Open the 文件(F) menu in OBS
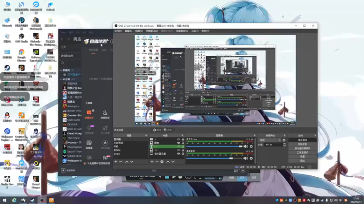 pos(118,31)
